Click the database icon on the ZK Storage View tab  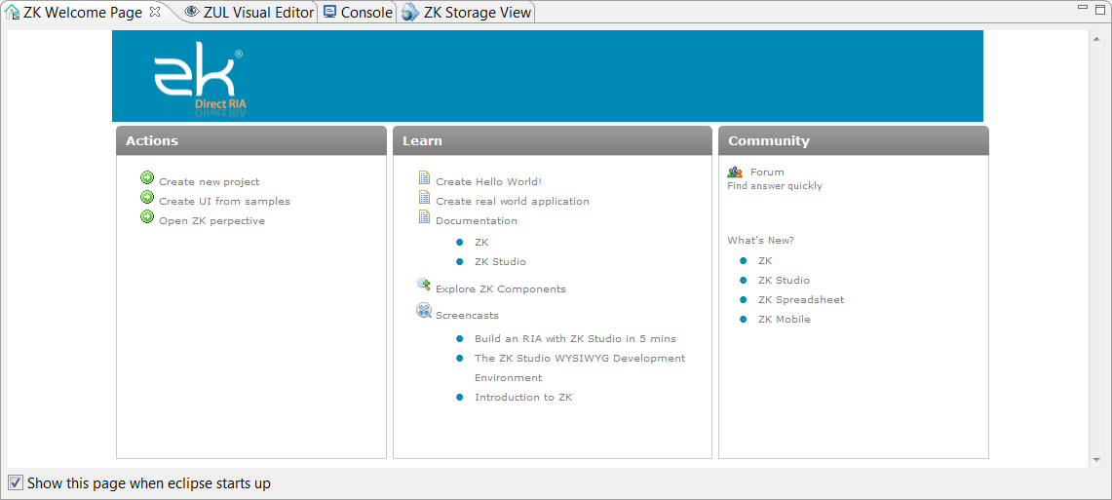coord(410,12)
